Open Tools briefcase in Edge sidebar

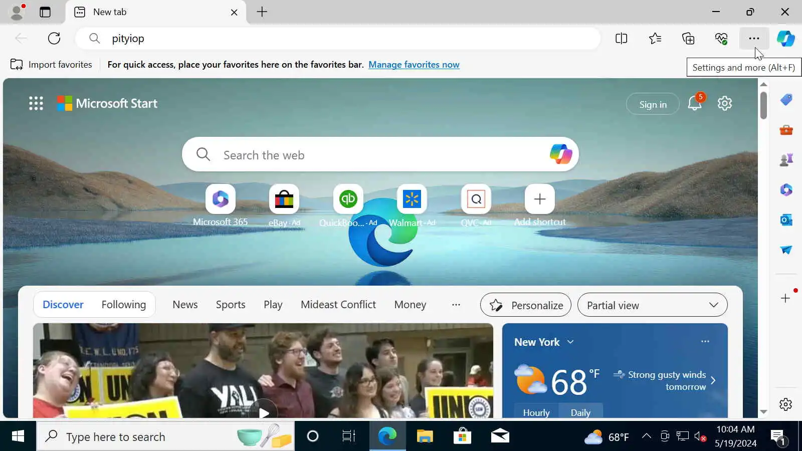(x=786, y=130)
